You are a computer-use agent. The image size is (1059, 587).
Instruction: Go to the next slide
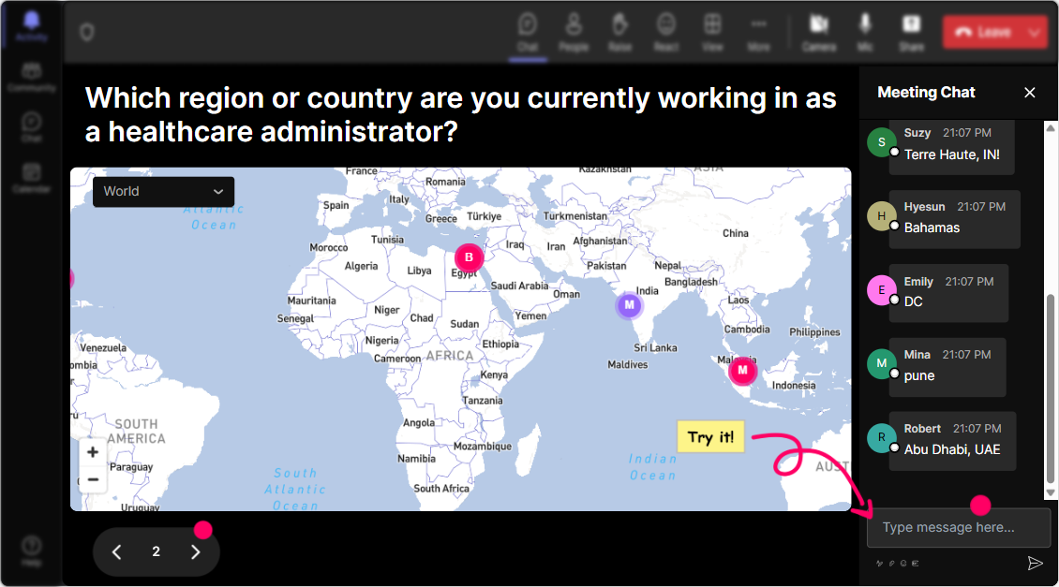(x=195, y=552)
